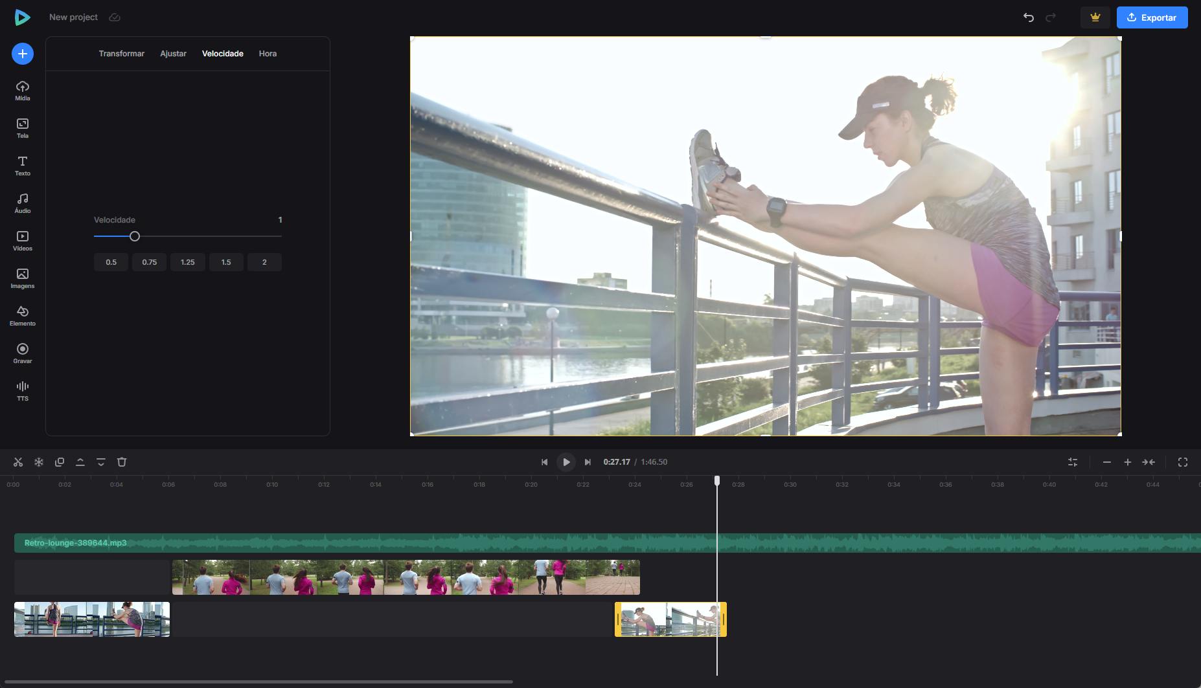Start recording with the Gravar icon
The width and height of the screenshot is (1201, 688).
(x=23, y=353)
